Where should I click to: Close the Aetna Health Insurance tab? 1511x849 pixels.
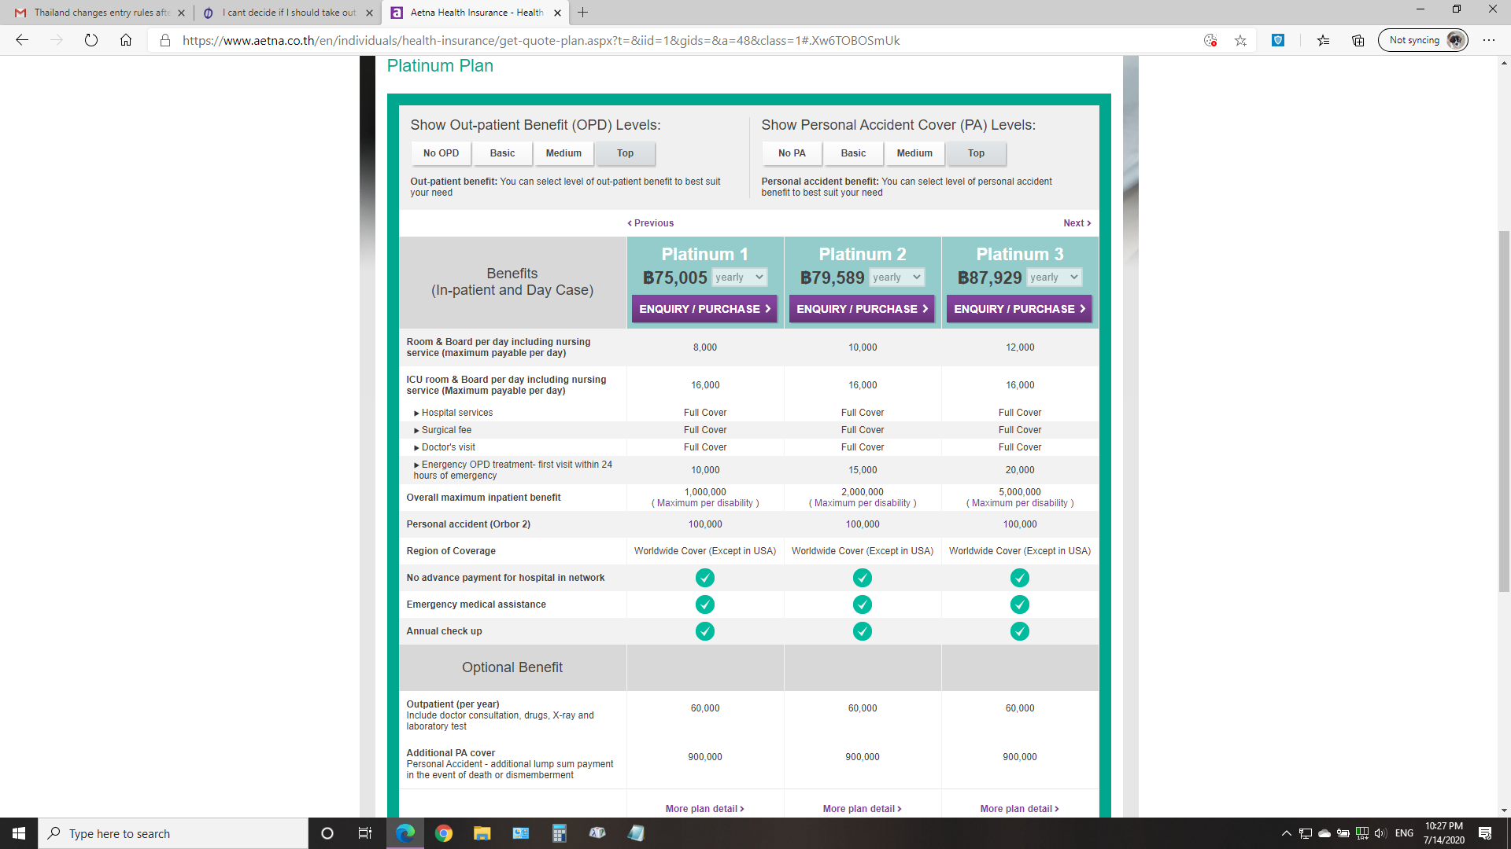point(557,13)
